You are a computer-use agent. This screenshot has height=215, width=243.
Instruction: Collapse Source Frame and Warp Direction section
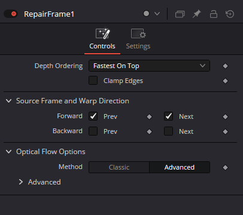tap(8, 101)
